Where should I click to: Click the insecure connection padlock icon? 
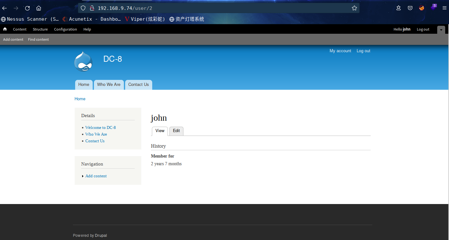[92, 8]
